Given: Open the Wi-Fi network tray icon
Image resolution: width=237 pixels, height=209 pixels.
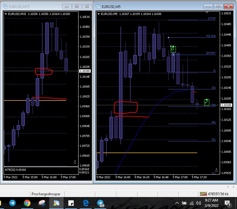Looking at the screenshot, I should pos(192,203).
